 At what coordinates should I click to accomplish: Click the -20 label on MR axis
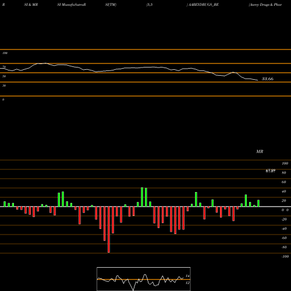coord(284,219)
